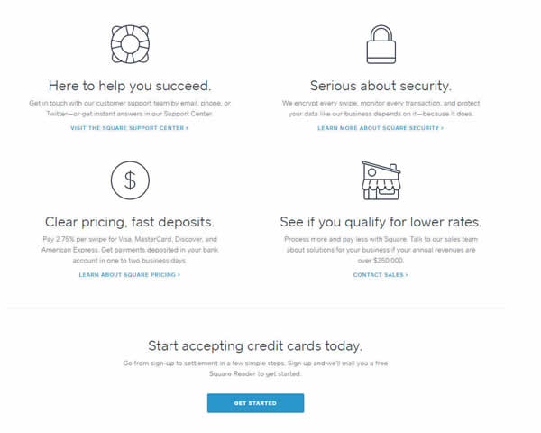Viewport: 541px width, 433px height.
Task: Click the horizontal divider above the sign-up section
Action: click(256, 307)
